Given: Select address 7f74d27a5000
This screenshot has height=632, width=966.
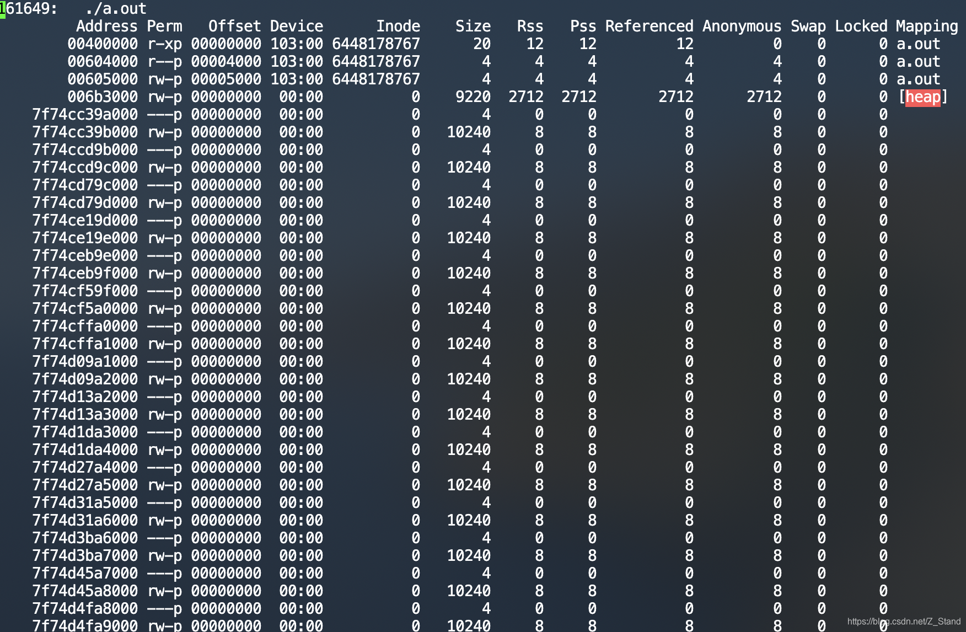Looking at the screenshot, I should 85,485.
